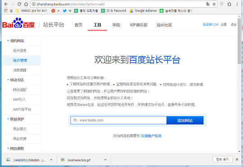243x167 pixels.
Task: Open the Twitter bird bookmark
Action: pyautogui.click(x=67, y=11)
